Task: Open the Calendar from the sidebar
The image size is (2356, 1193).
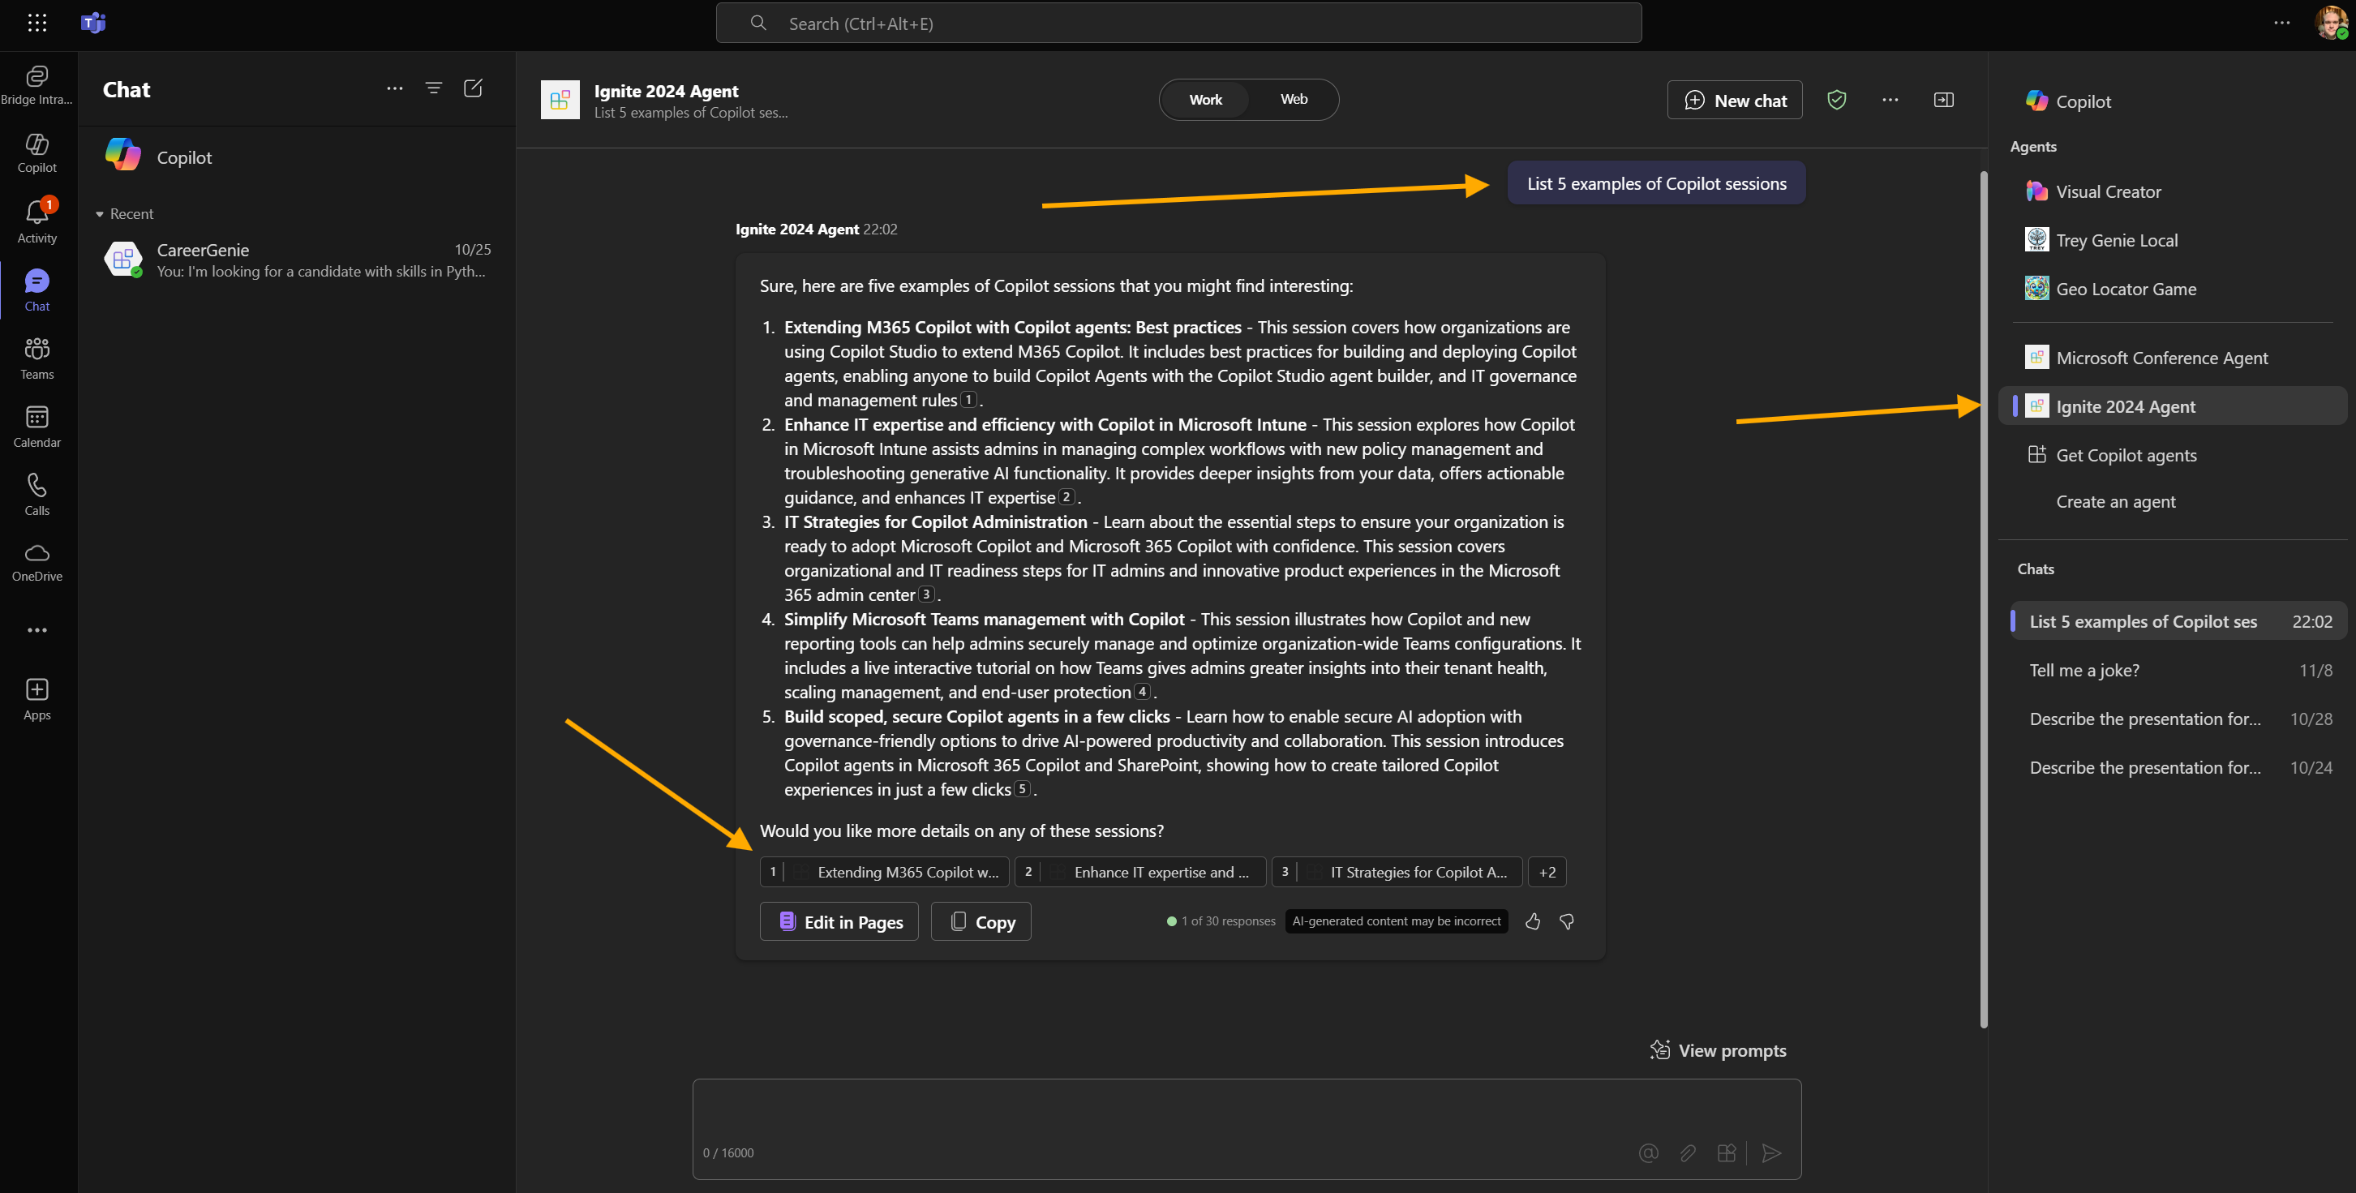Action: 36,424
